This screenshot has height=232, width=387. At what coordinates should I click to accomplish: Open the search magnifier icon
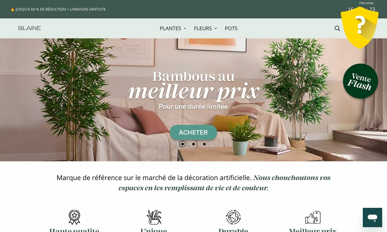[337, 28]
